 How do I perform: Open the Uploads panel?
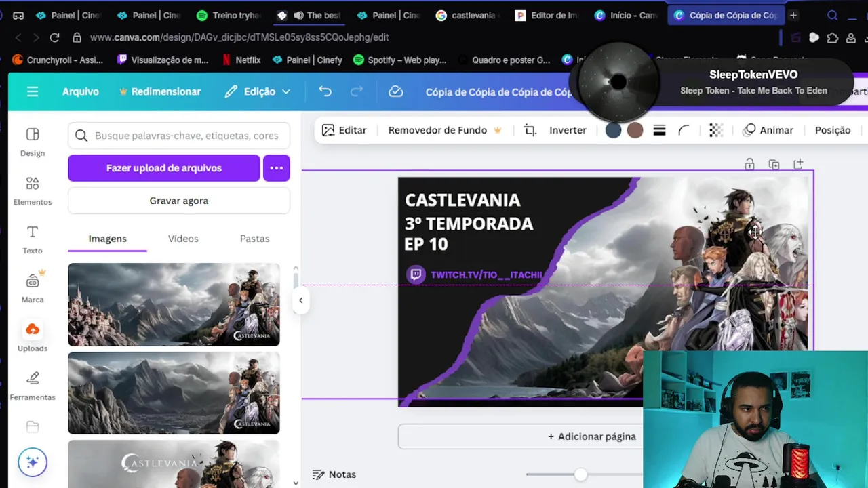point(33,338)
